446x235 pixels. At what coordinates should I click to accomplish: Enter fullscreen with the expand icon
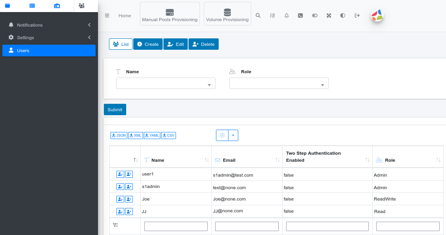pyautogui.click(x=329, y=16)
